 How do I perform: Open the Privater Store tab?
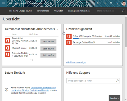(x=43, y=11)
